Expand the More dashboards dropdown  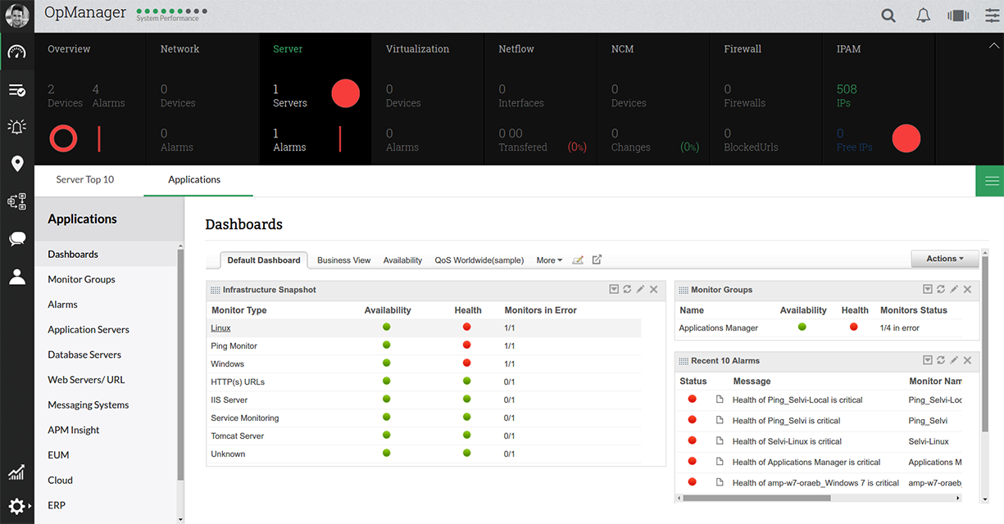pos(549,260)
